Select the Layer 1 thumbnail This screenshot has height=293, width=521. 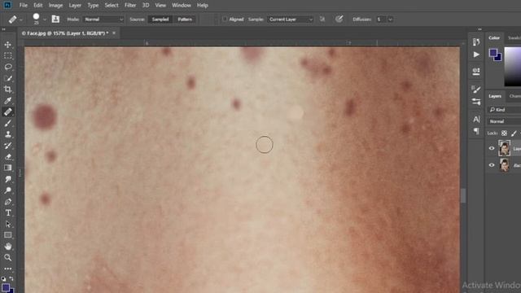click(x=504, y=148)
